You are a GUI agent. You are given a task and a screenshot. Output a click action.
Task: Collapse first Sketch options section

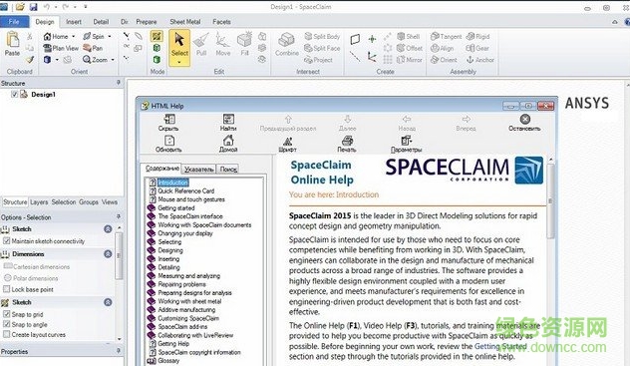(x=108, y=229)
